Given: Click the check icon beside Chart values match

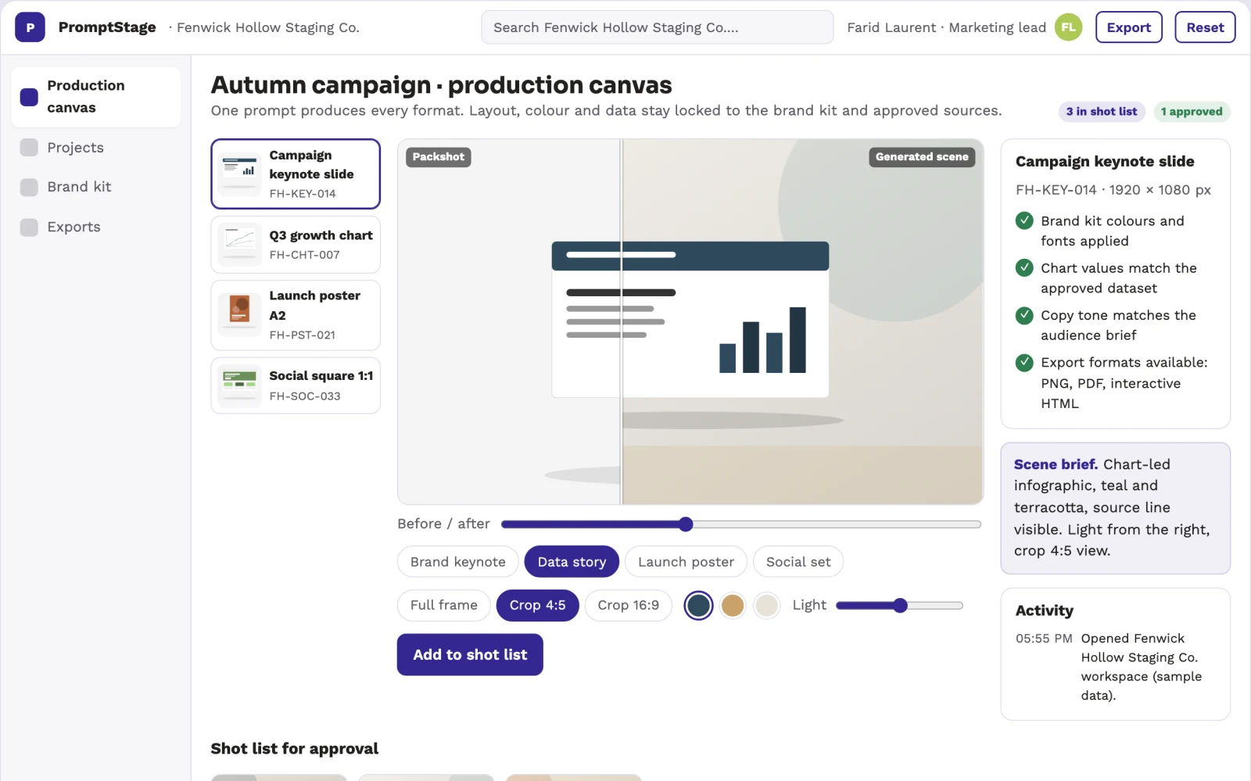Looking at the screenshot, I should point(1024,268).
